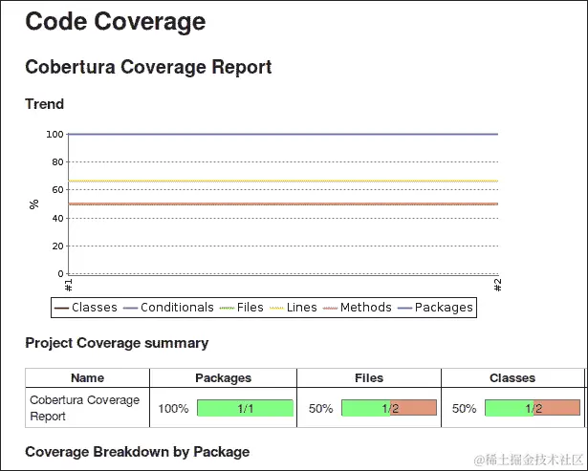Click the 50% Methods trend line

click(283, 203)
